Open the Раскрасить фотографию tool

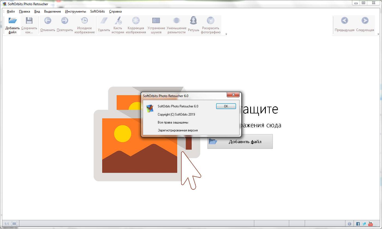210,20
